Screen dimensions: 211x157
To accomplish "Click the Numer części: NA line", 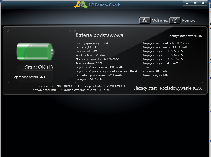I will coord(155,75).
